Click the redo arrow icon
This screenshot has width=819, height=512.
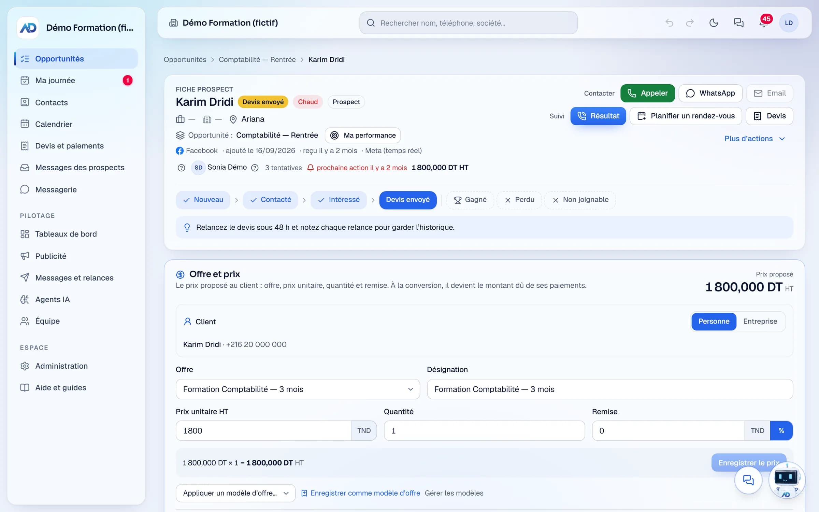pos(690,23)
